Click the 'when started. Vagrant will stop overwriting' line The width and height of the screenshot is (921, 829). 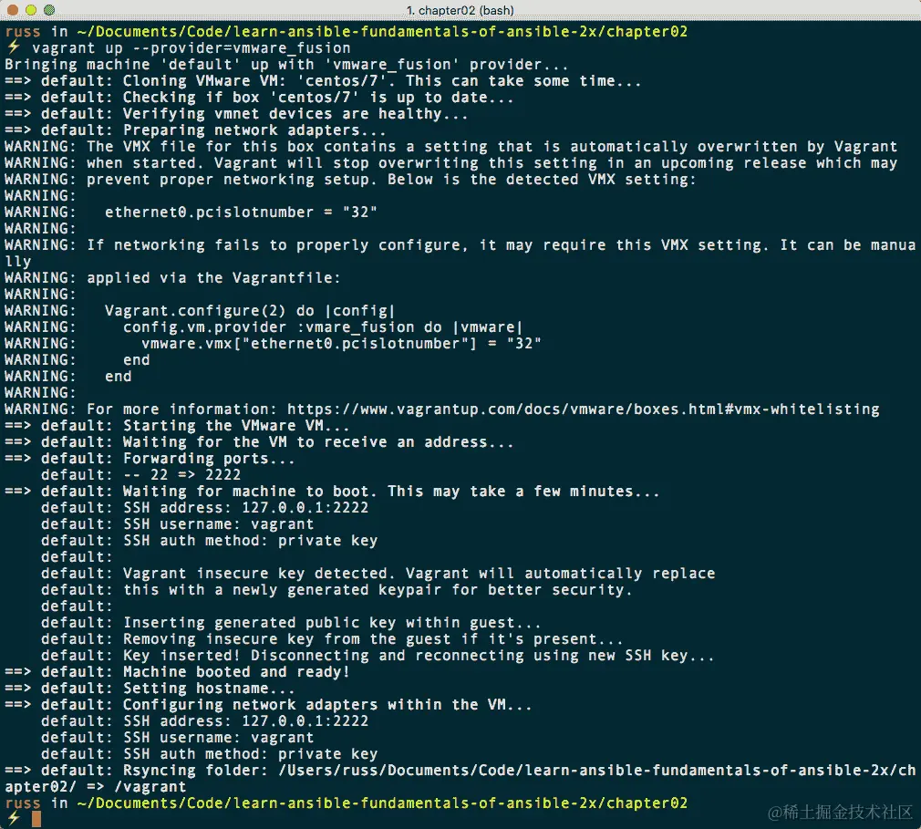450,163
